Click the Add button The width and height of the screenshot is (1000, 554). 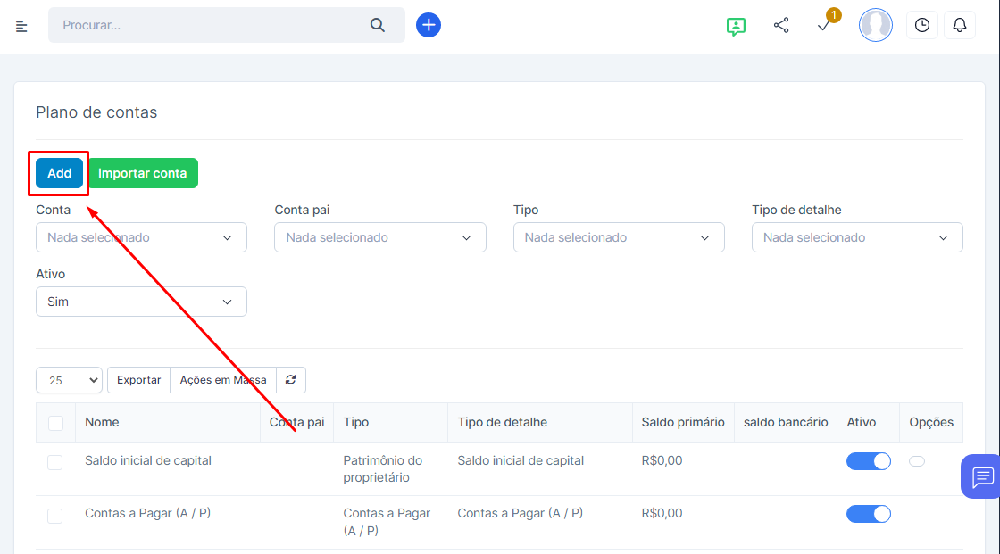coord(60,173)
